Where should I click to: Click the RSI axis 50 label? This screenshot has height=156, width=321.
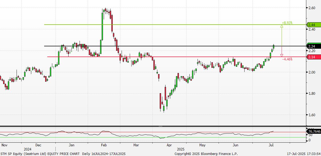tap(310, 135)
